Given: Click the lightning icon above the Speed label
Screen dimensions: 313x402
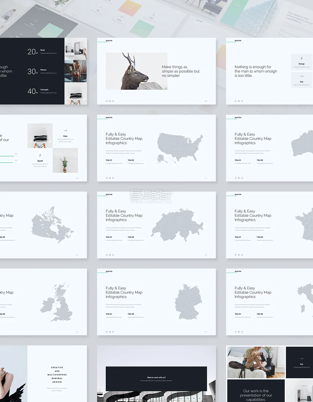Looking at the screenshot, I should point(40,155).
